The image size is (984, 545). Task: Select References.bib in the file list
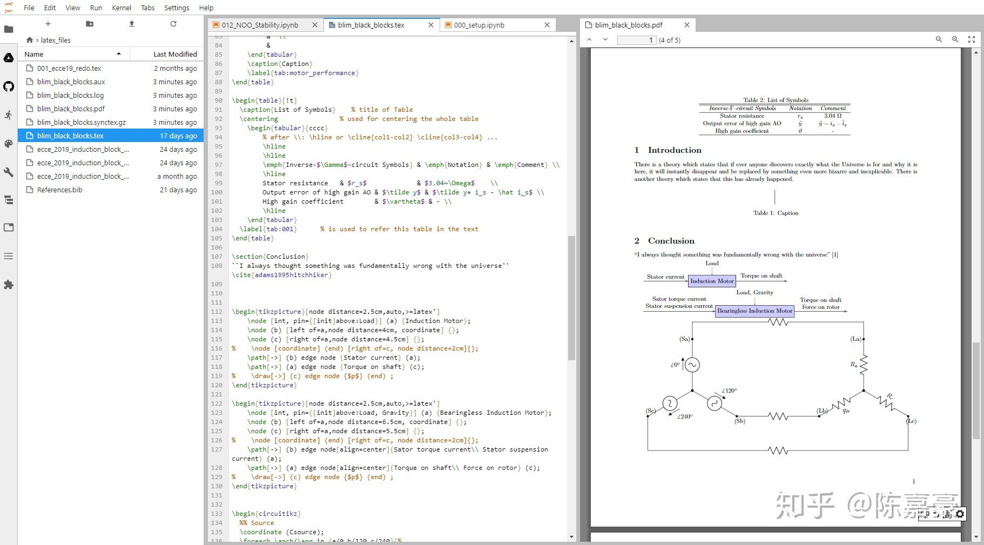60,190
